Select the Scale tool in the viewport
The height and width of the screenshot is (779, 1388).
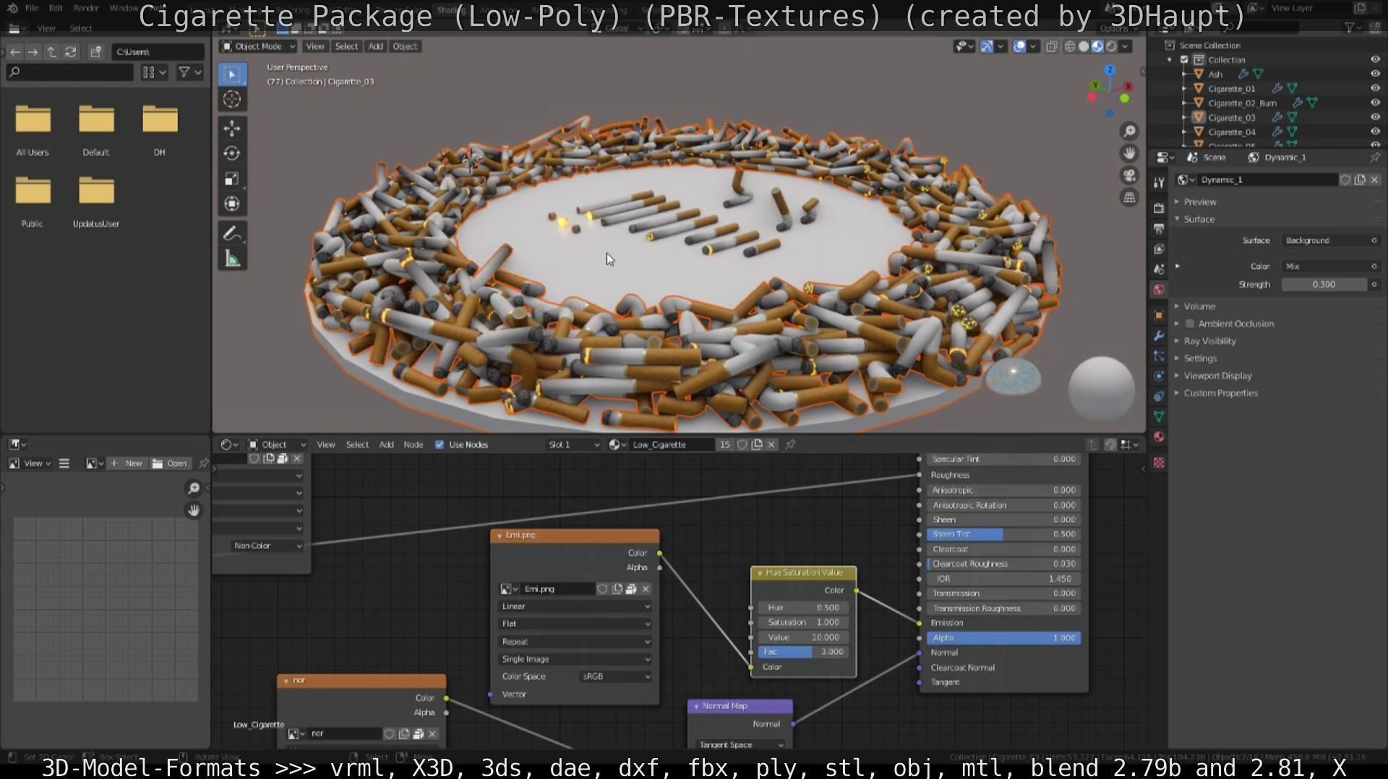(232, 178)
